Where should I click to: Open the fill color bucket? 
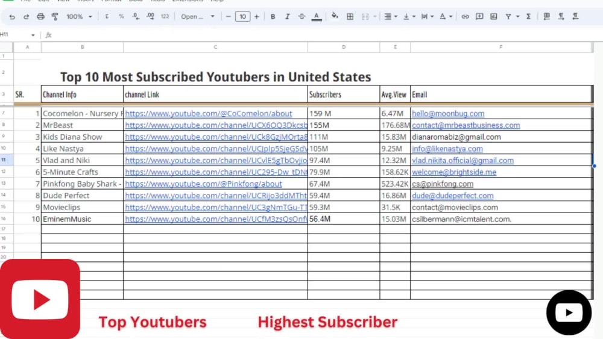coord(335,16)
